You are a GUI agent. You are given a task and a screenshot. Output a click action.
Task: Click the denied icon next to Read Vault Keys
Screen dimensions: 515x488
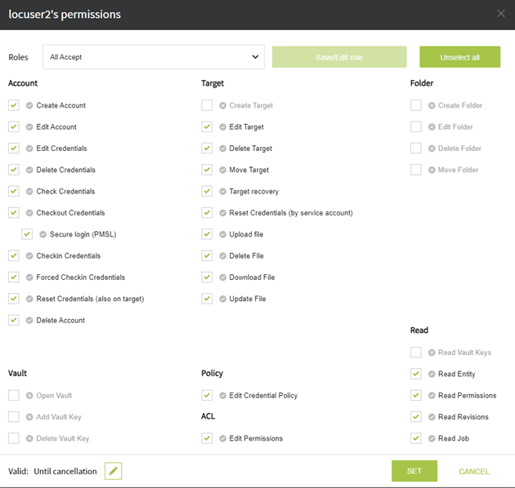(x=431, y=353)
